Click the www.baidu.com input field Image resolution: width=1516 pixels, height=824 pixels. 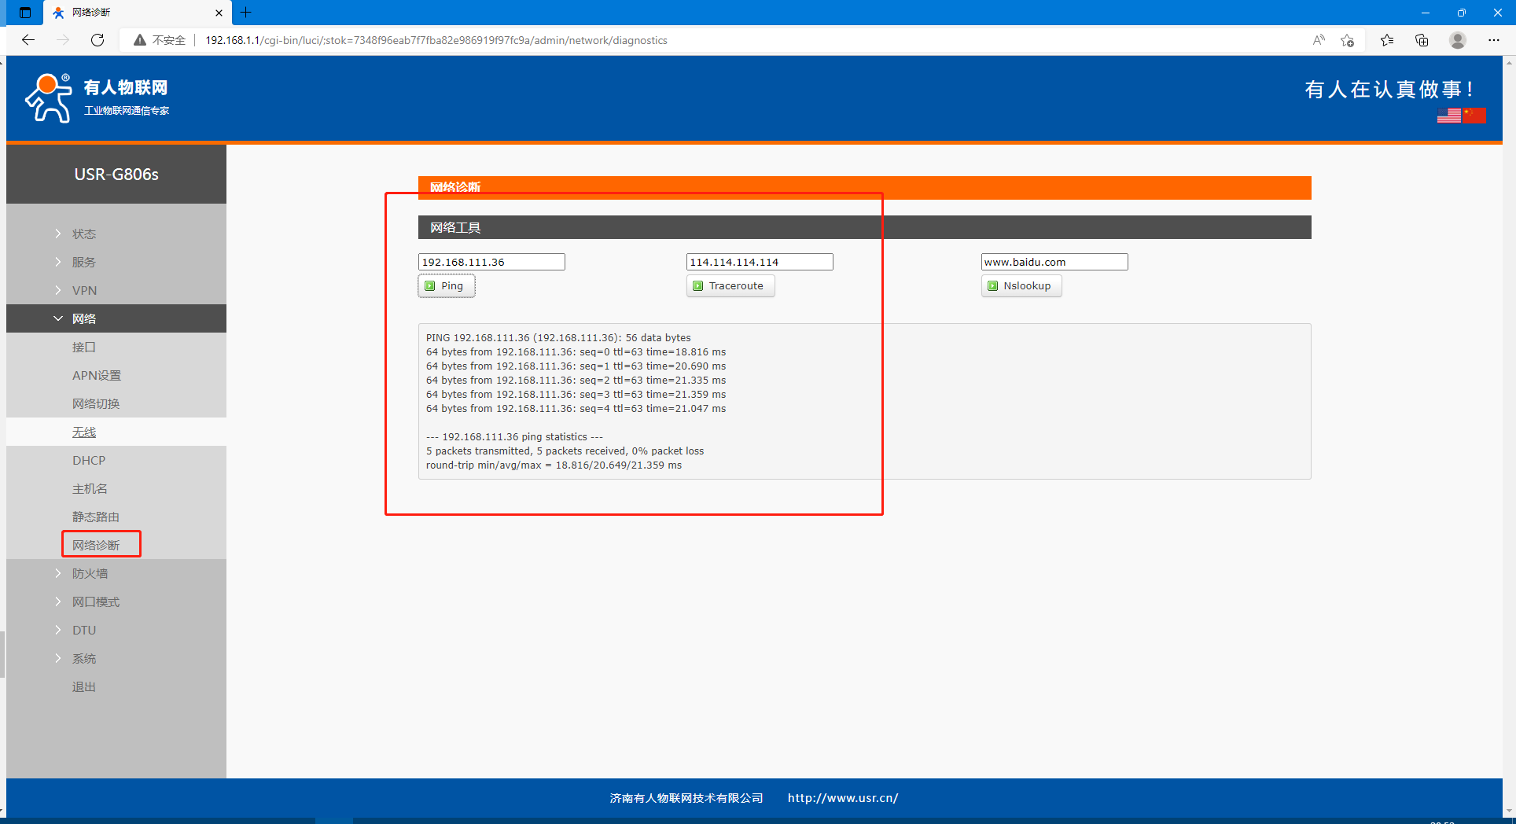click(1054, 262)
